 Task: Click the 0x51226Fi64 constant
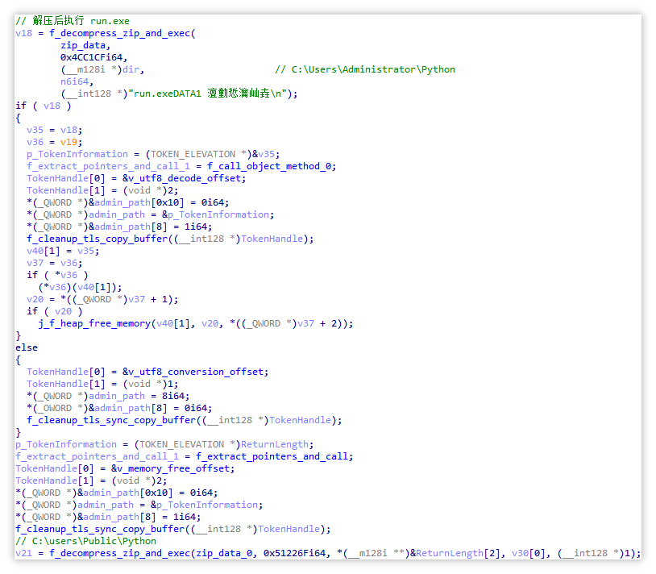(294, 554)
